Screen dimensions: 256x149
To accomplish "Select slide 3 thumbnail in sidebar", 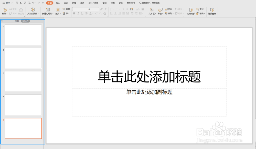I will (23, 81).
